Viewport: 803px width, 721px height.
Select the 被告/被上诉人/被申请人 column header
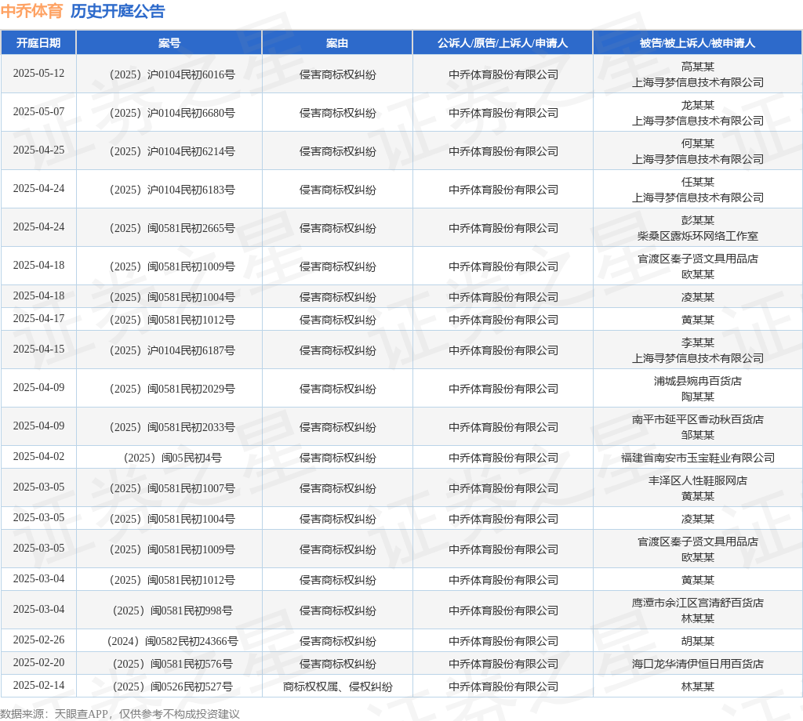(697, 43)
